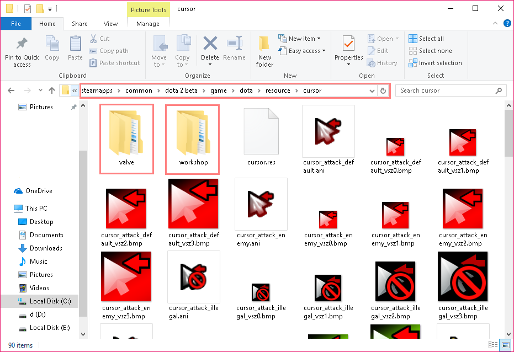
Task: Create a New folder from ribbon
Action: [264, 51]
